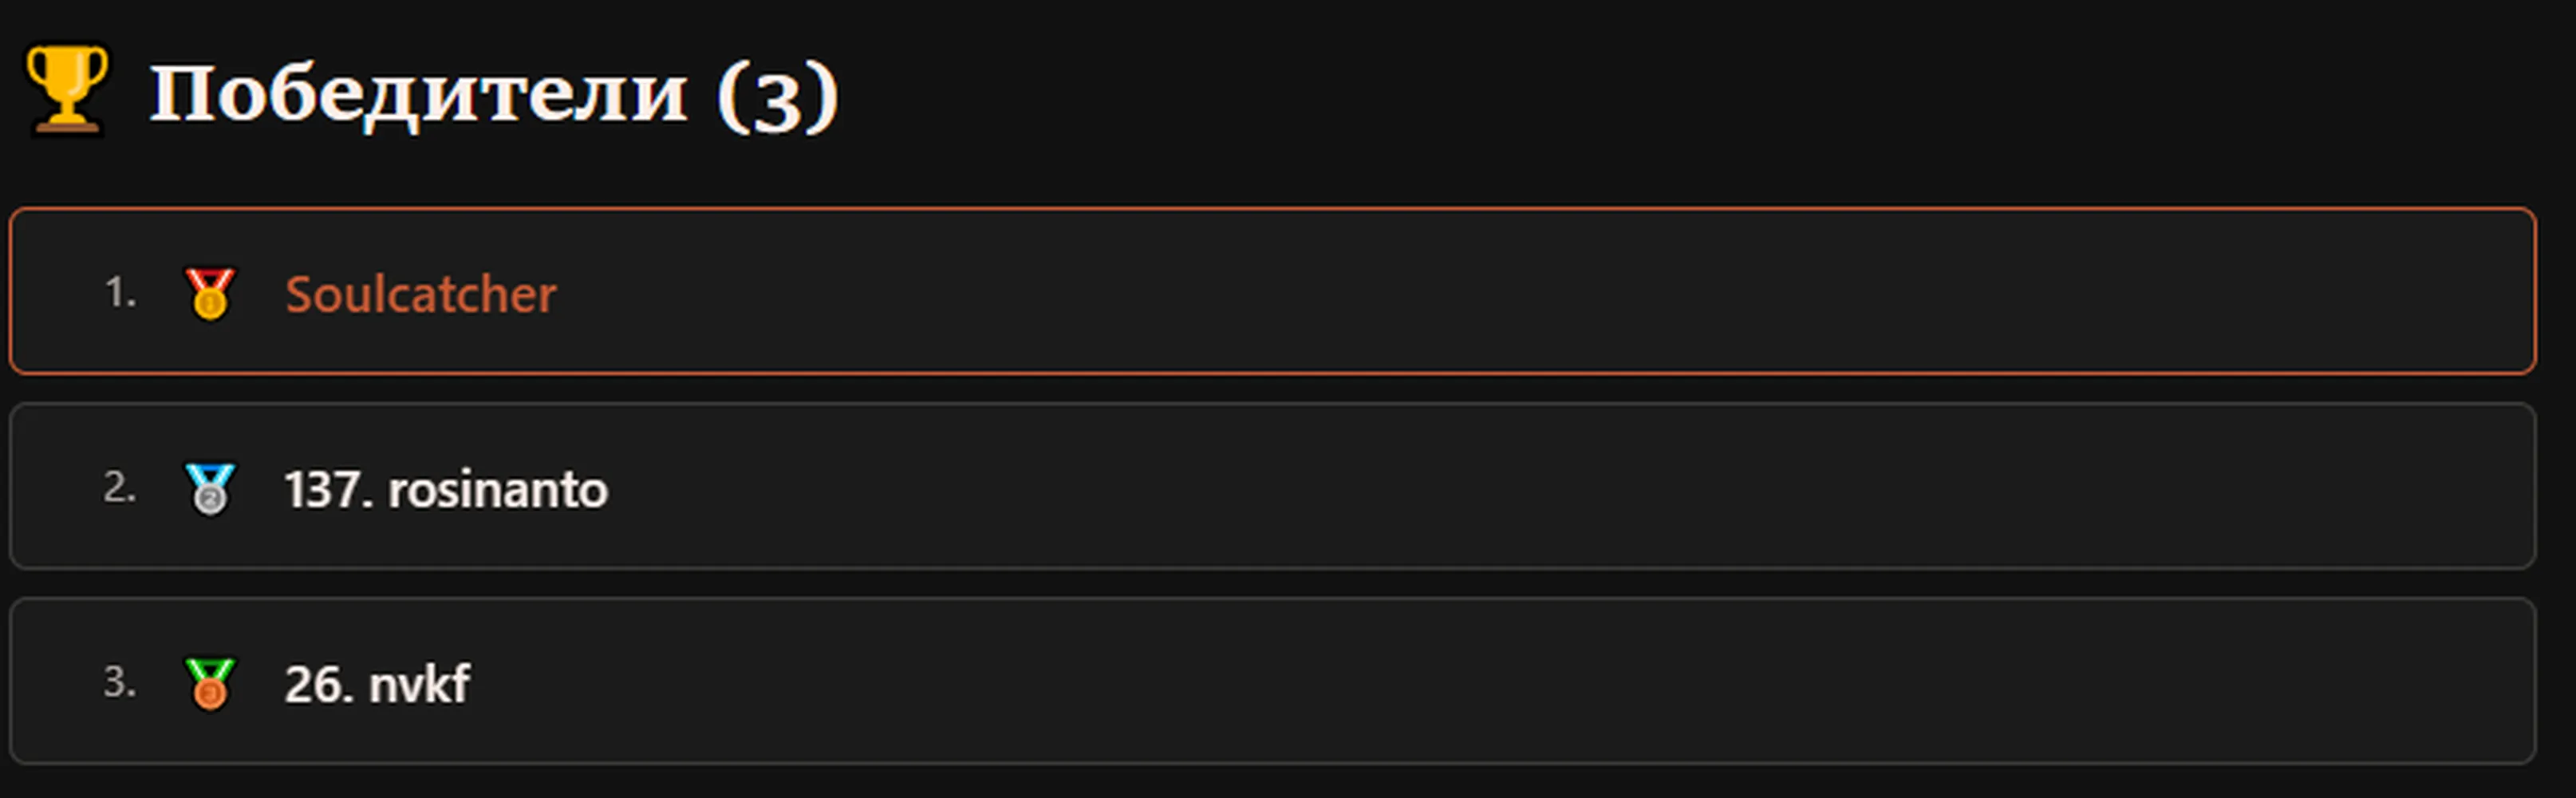Image resolution: width=2576 pixels, height=798 pixels.
Task: Open the 137. rosinanto winner entry
Action: point(446,489)
